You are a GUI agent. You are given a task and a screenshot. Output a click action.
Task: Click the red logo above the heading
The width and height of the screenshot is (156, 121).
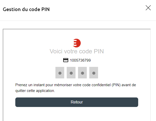click(x=76, y=43)
